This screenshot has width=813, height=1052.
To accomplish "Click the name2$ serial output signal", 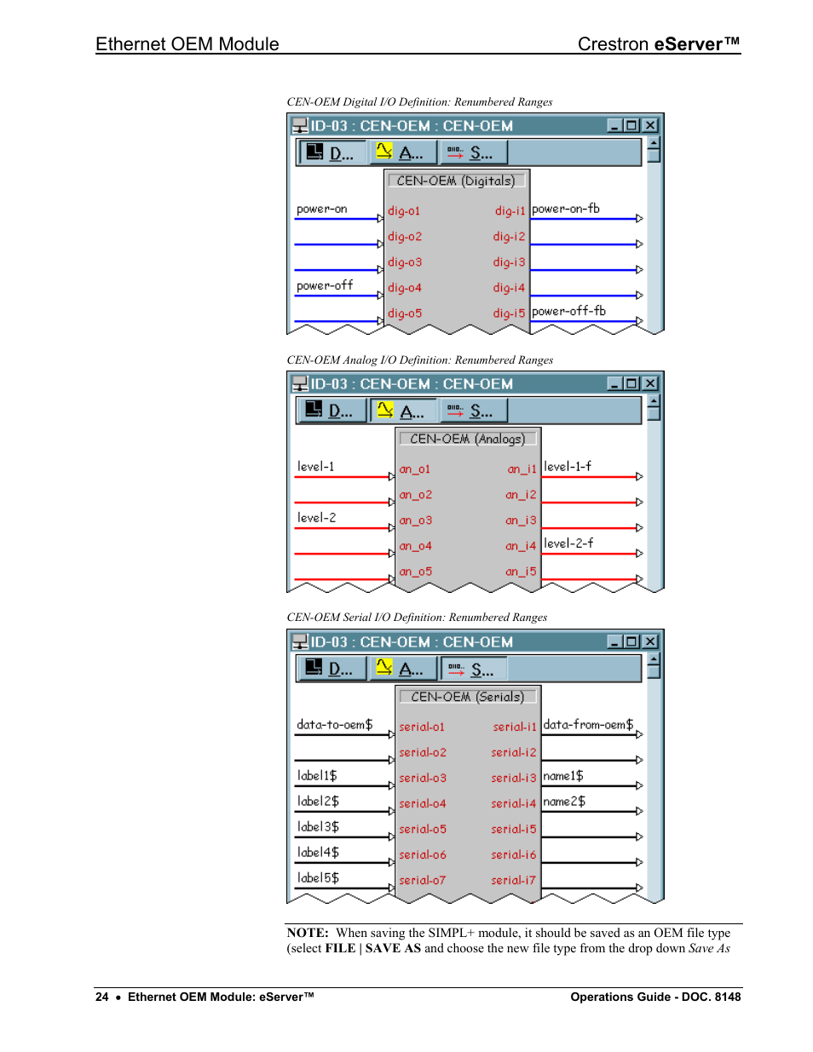I will tap(564, 802).
